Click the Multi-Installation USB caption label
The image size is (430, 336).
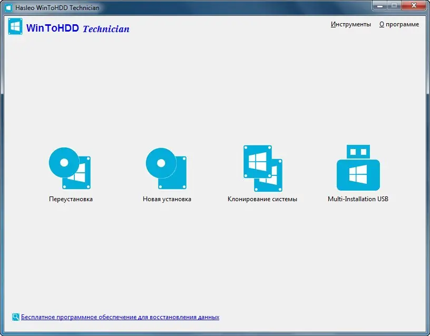point(358,199)
